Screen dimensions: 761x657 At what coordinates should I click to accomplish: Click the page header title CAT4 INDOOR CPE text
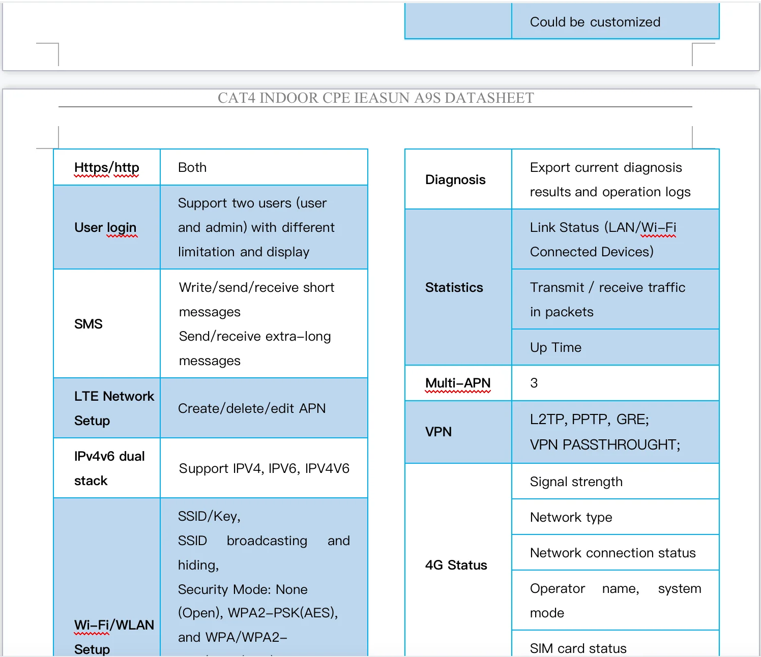(x=375, y=98)
